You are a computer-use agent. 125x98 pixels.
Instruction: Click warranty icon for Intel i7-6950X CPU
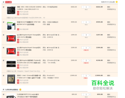coord(18,83)
